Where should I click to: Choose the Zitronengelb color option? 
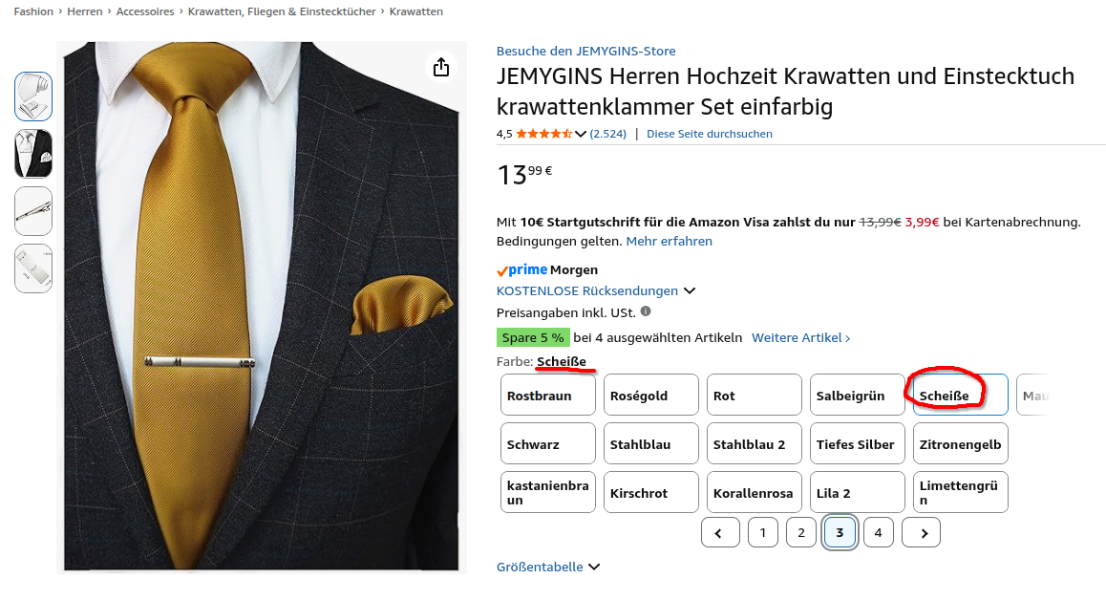pyautogui.click(x=960, y=443)
